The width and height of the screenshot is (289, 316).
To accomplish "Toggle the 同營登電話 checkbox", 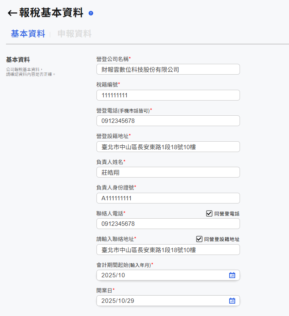I will pyautogui.click(x=209, y=213).
